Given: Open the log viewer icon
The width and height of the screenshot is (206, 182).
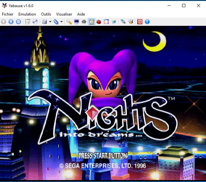Looking at the screenshot, I should [x=114, y=22].
